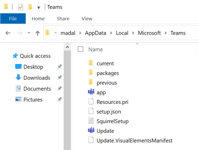Open the chevron after Microsoft in breadcrumb

click(166, 33)
